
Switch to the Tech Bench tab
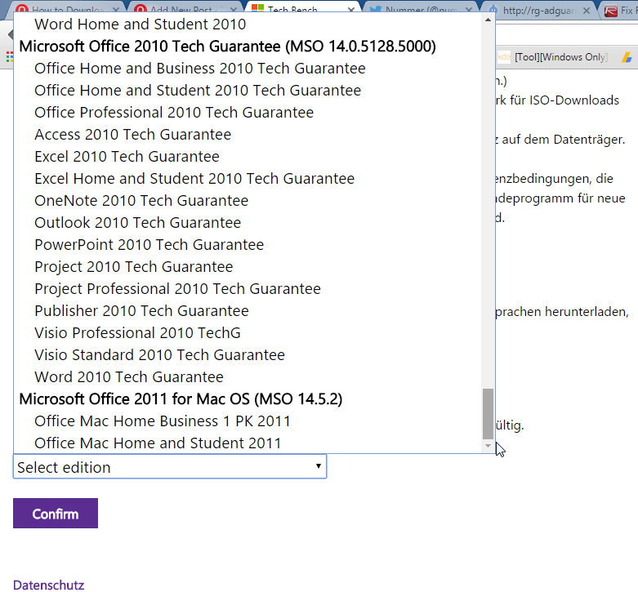[304, 8]
